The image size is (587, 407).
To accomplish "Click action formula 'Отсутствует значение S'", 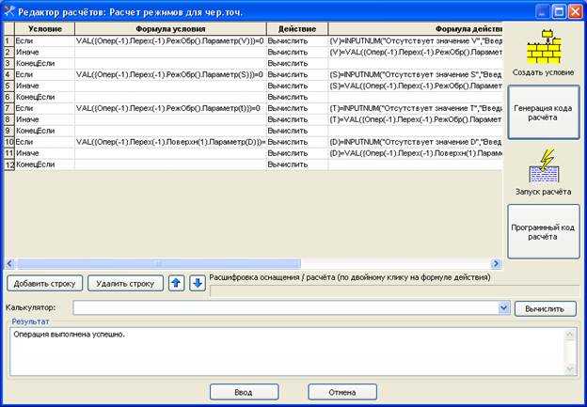I will [x=415, y=74].
